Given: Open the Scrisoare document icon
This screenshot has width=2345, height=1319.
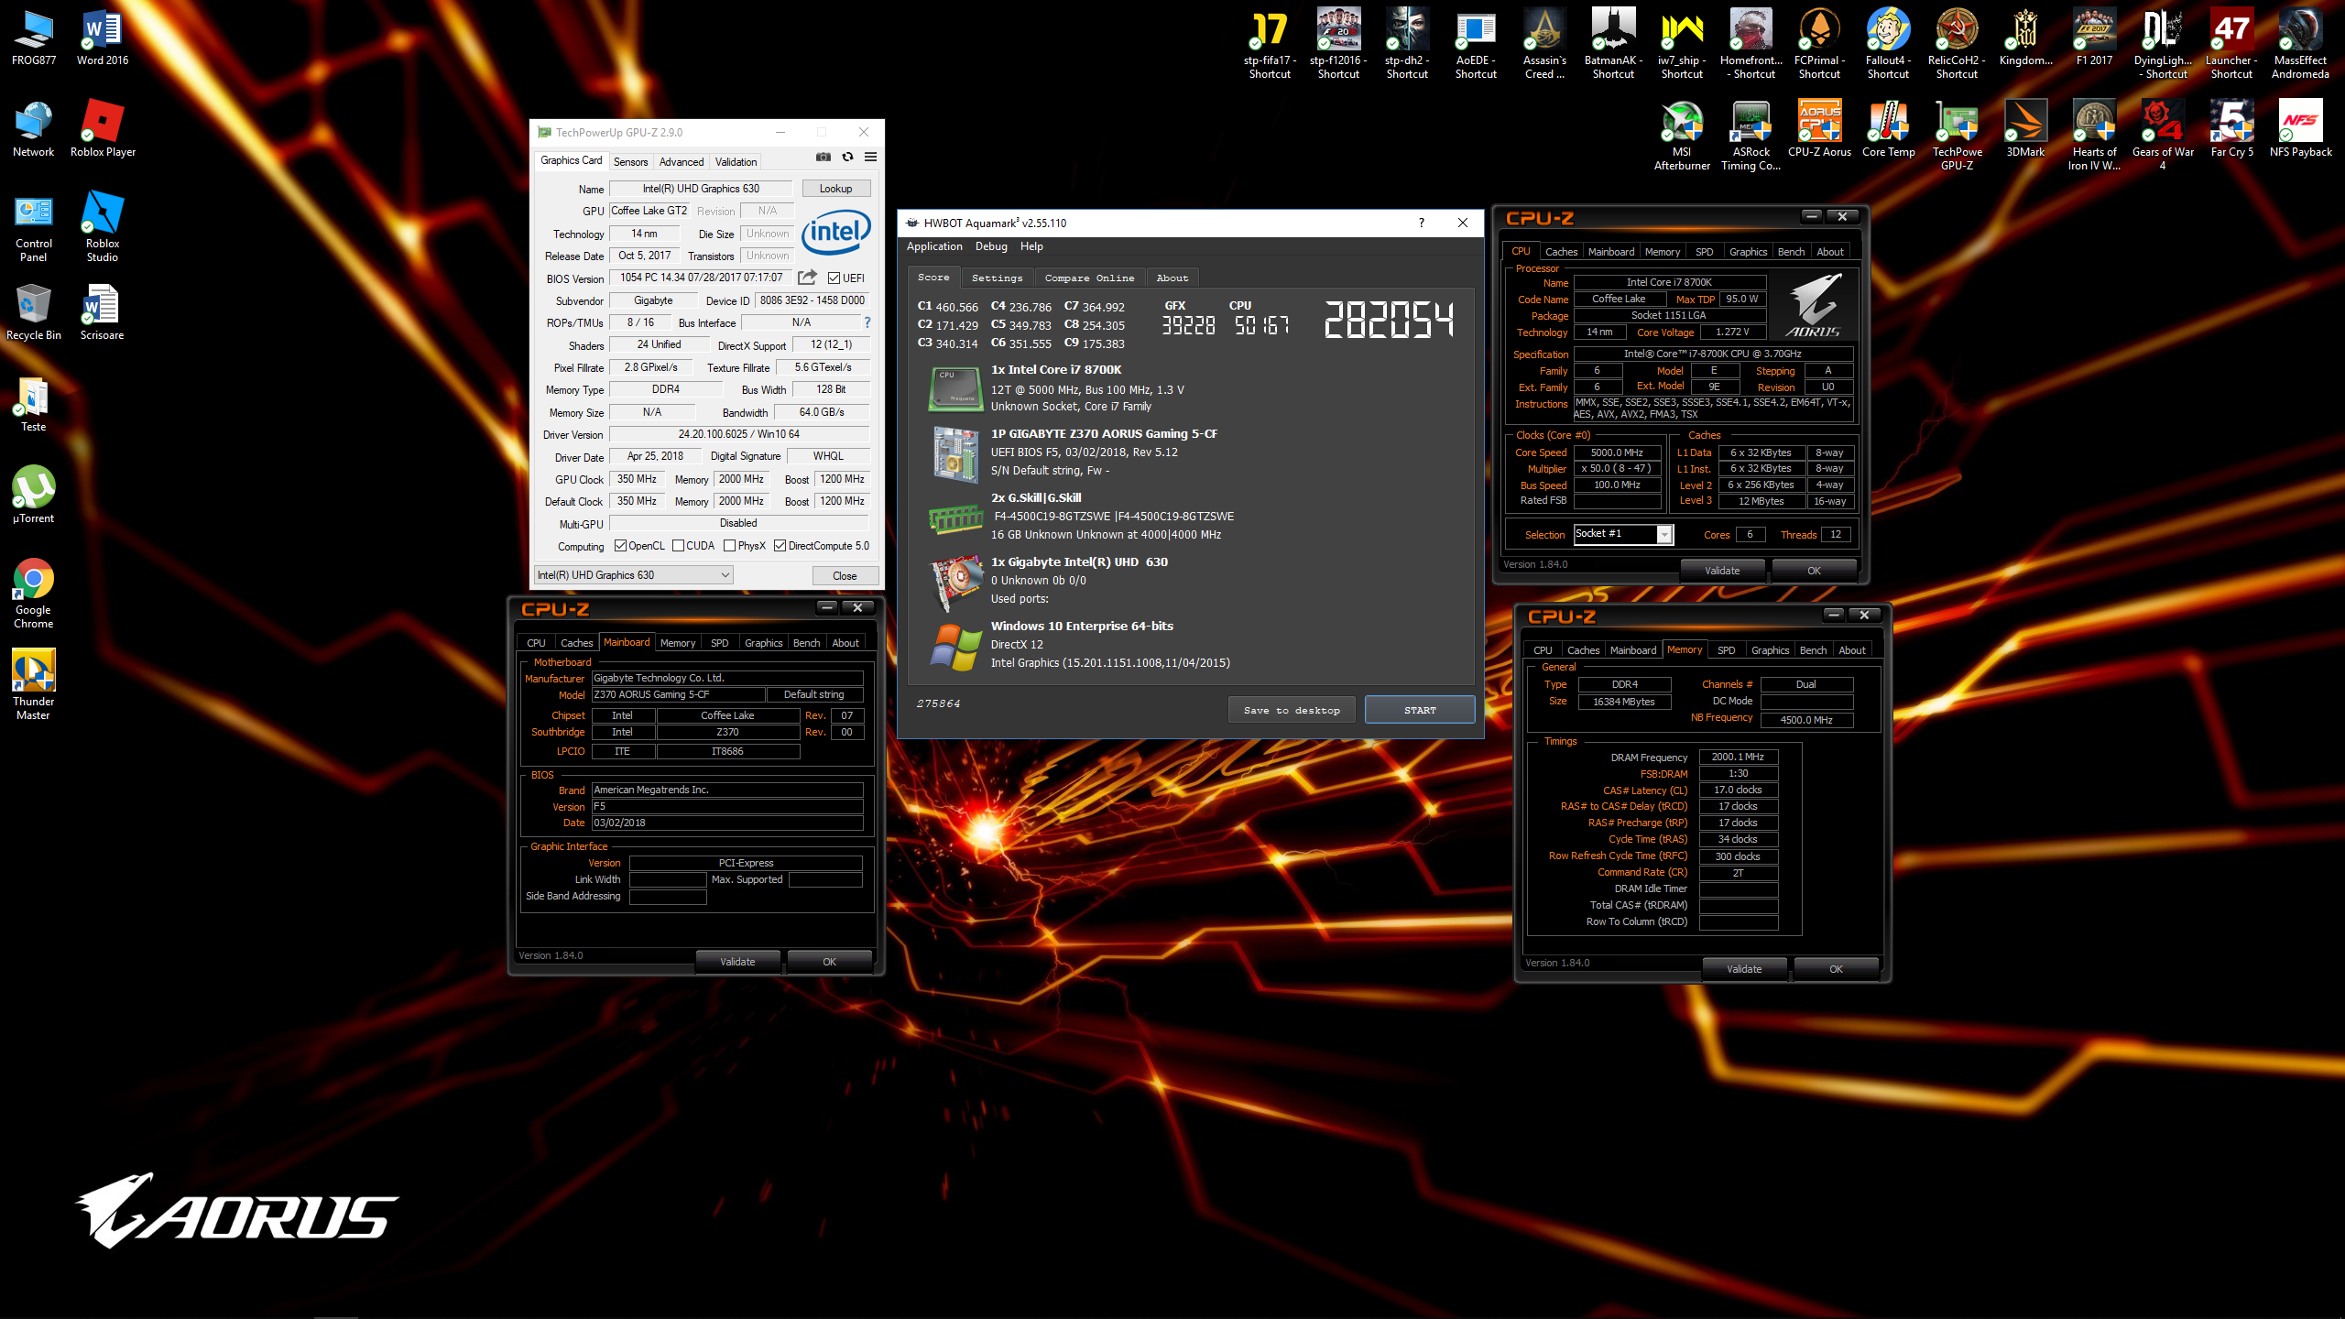Looking at the screenshot, I should pos(103,313).
